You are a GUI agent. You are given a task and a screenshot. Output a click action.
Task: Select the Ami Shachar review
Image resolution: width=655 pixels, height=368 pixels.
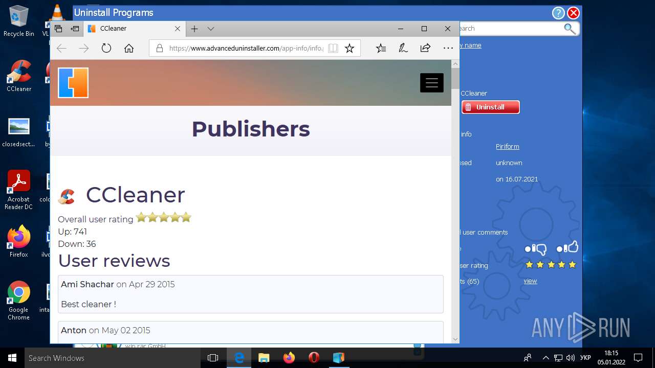pos(251,294)
